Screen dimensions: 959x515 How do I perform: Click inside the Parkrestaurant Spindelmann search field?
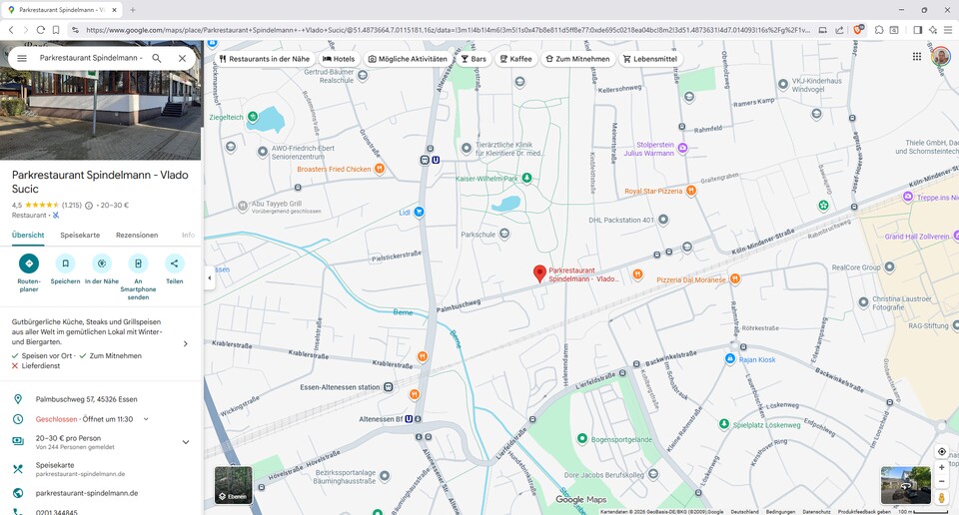click(91, 58)
